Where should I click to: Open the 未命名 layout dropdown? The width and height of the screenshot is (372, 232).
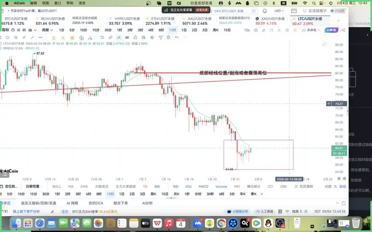[311, 30]
